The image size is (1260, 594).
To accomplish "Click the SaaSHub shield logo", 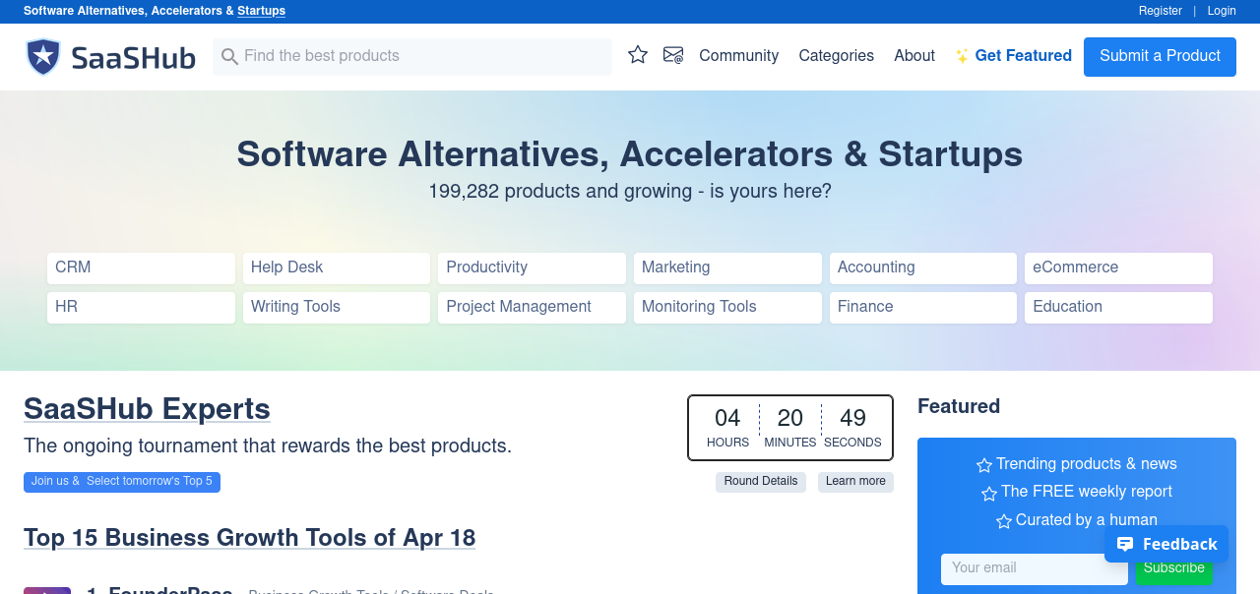I will tap(43, 57).
